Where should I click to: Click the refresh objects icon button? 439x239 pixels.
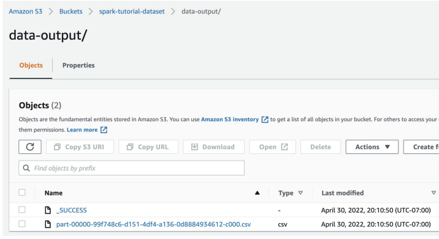pos(30,147)
